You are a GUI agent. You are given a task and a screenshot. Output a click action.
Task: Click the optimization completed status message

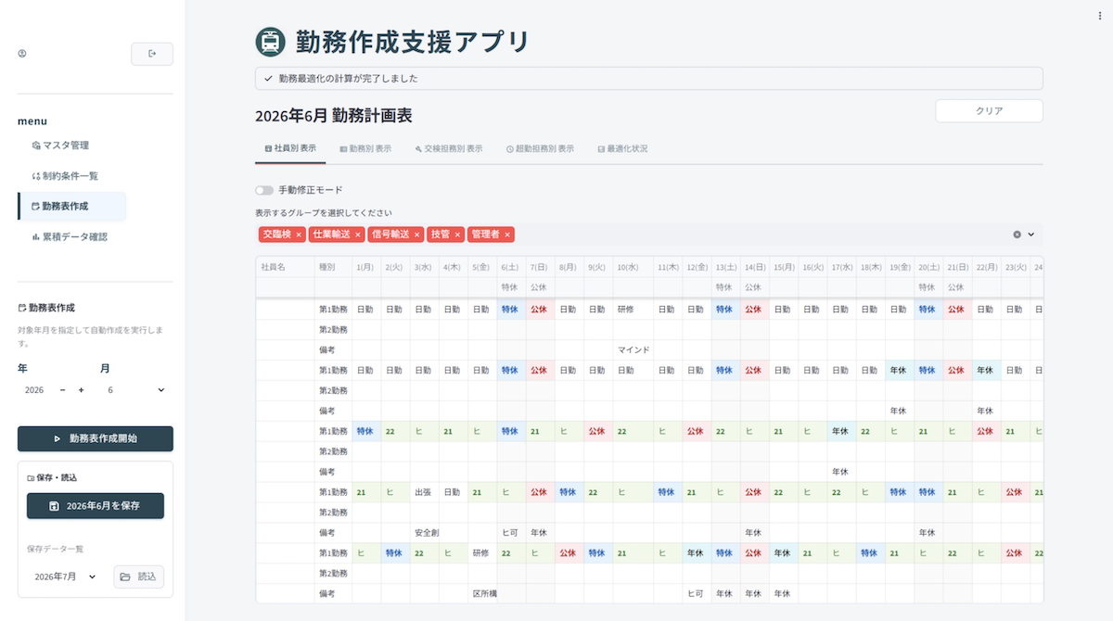pos(648,79)
